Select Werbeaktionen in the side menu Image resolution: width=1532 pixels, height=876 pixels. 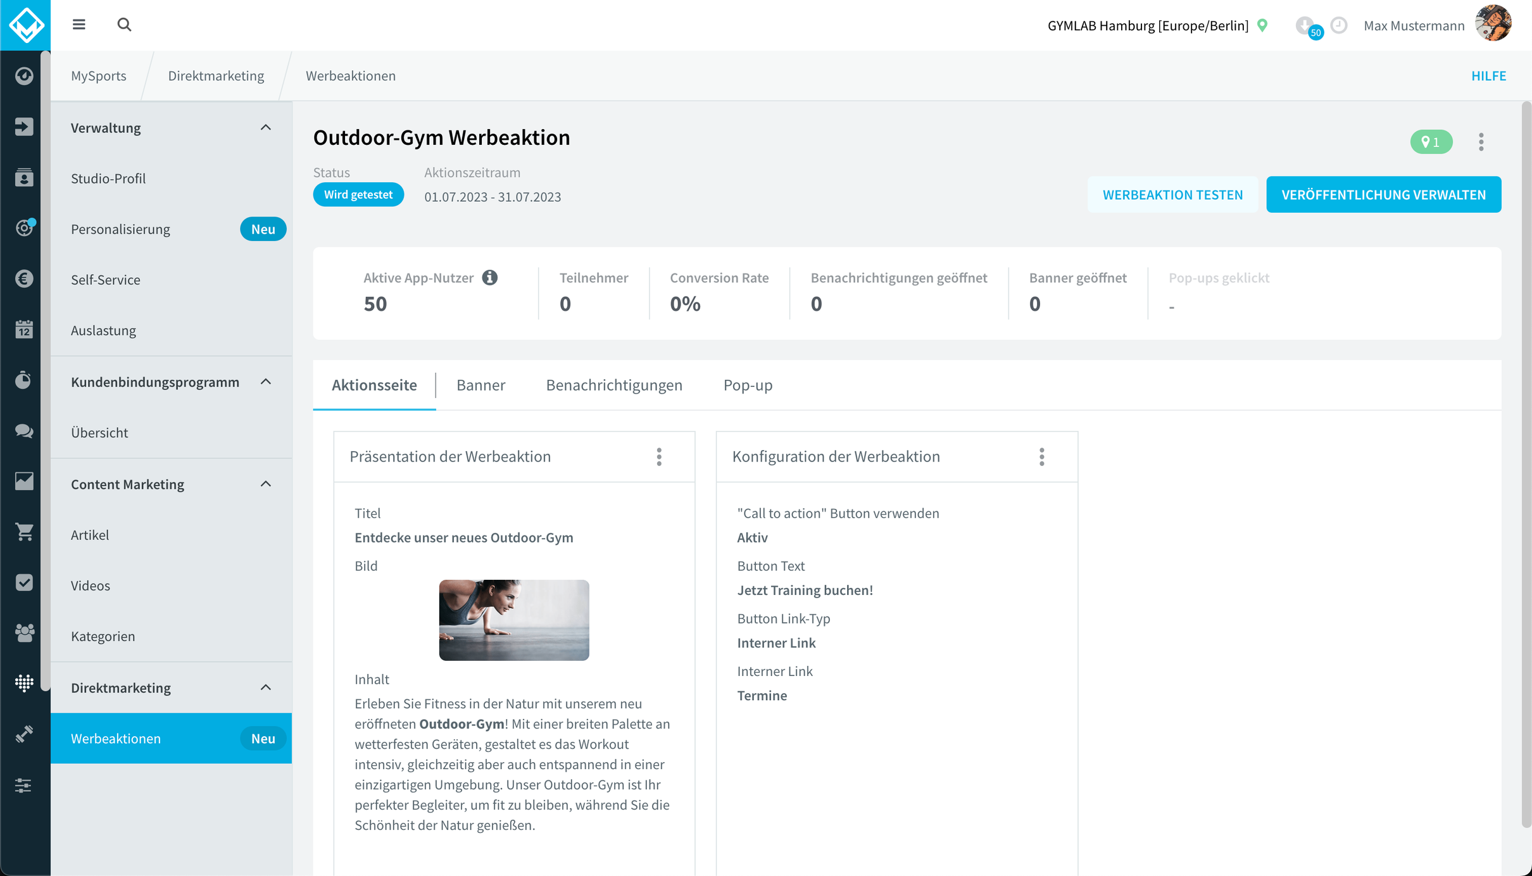coord(171,739)
